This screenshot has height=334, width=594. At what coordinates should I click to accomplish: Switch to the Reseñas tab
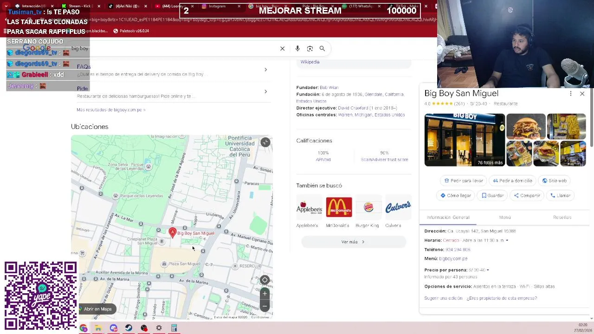click(x=562, y=217)
